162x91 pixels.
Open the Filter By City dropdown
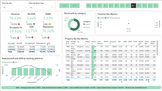(x=15, y=7)
